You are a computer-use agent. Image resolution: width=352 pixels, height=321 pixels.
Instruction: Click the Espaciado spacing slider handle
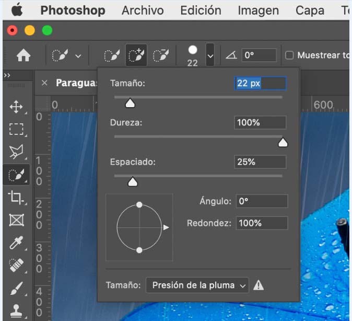click(133, 182)
